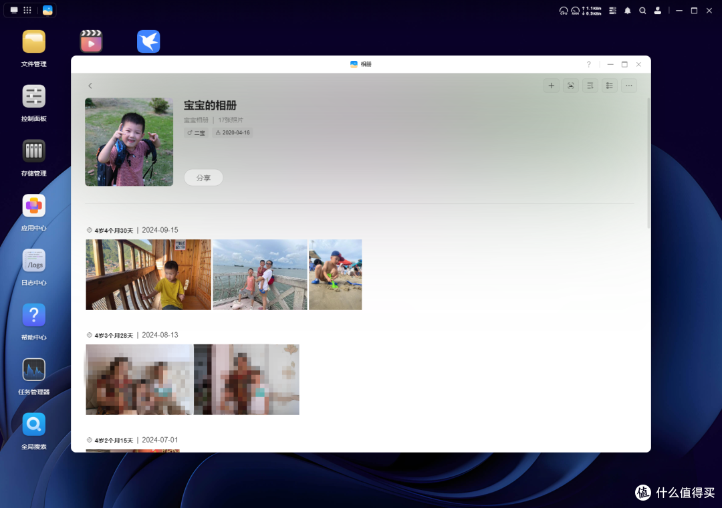Toggle multi-select list toolbar button
Screen dimensions: 722x508
click(609, 86)
